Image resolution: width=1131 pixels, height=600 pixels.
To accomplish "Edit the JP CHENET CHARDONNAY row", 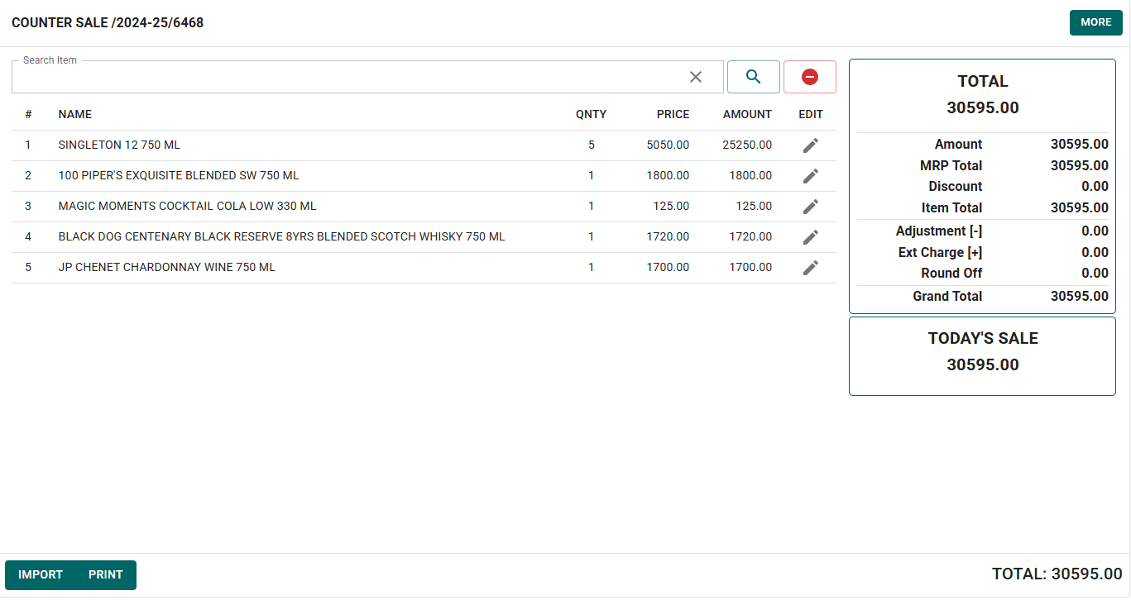I will click(x=811, y=268).
